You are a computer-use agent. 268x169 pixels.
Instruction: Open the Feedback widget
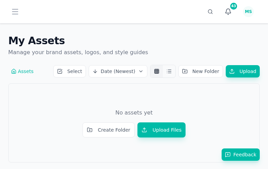(241, 155)
